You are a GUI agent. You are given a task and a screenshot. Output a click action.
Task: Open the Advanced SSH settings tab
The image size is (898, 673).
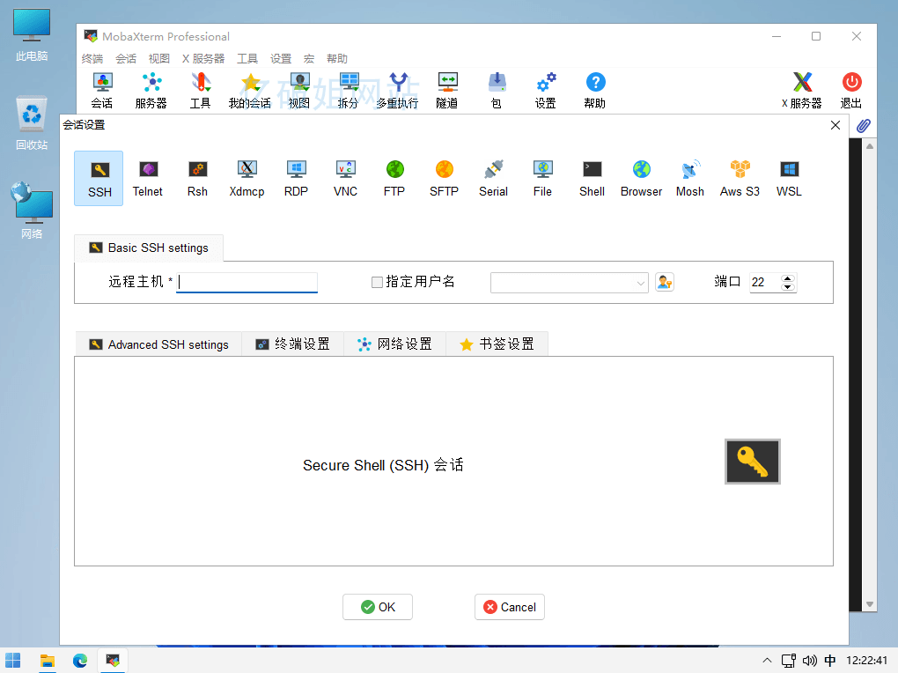(158, 344)
